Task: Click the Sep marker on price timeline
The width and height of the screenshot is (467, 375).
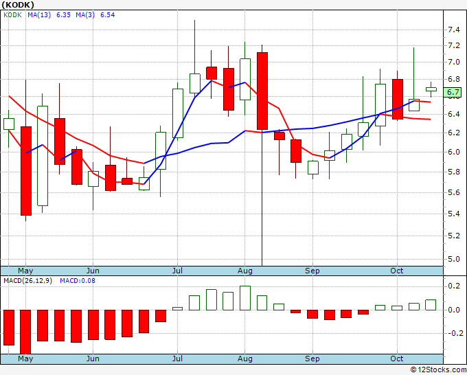Action: 312,271
